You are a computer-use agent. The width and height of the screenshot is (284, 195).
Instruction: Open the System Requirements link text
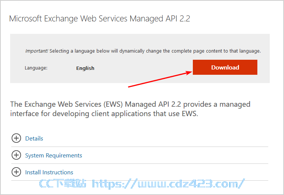point(53,156)
